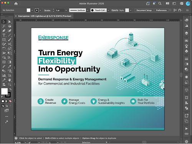
Task: Open the artboard number dropdown
Action: tap(58, 142)
